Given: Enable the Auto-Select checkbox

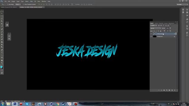Looking at the screenshot, I should 7,4.
